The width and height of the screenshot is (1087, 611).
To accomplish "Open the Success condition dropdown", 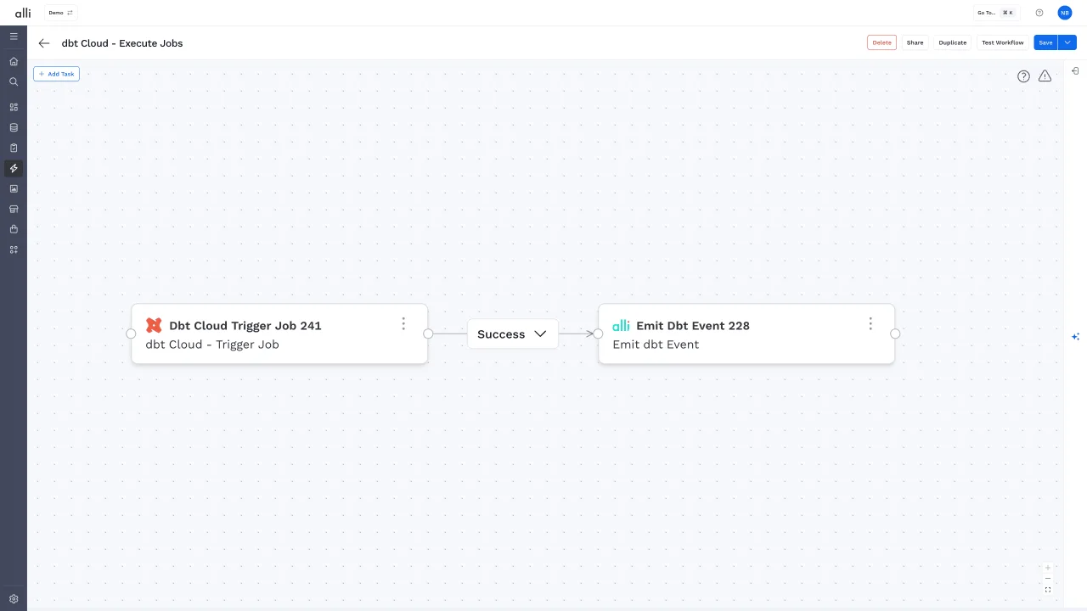I will point(512,334).
